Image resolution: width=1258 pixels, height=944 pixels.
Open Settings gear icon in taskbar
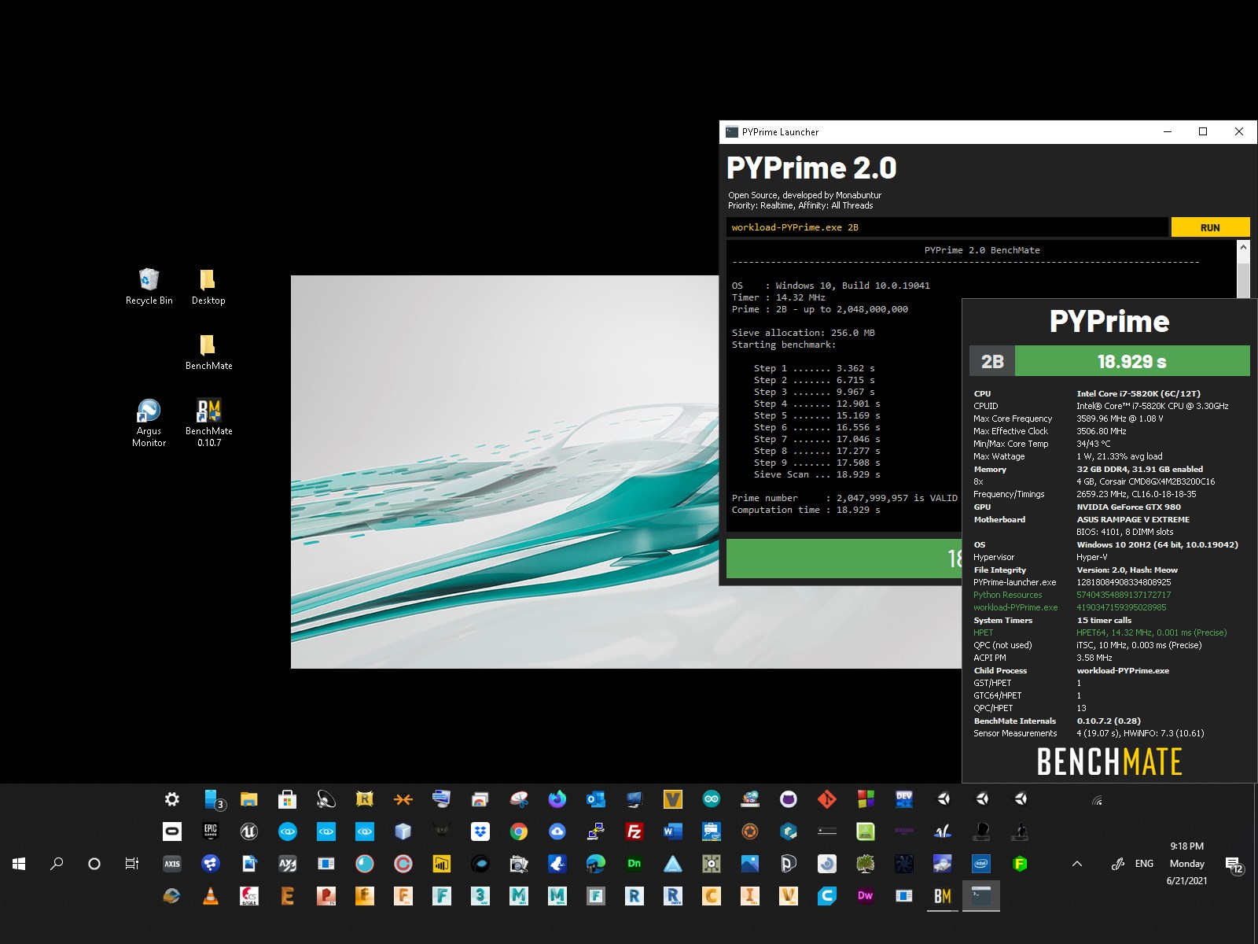171,799
